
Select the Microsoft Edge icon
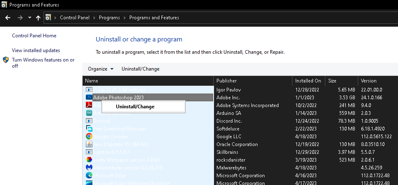tap(89, 176)
